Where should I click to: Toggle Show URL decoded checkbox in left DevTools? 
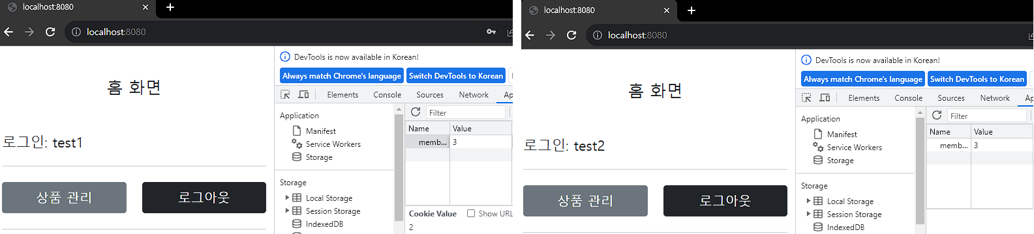pyautogui.click(x=471, y=214)
